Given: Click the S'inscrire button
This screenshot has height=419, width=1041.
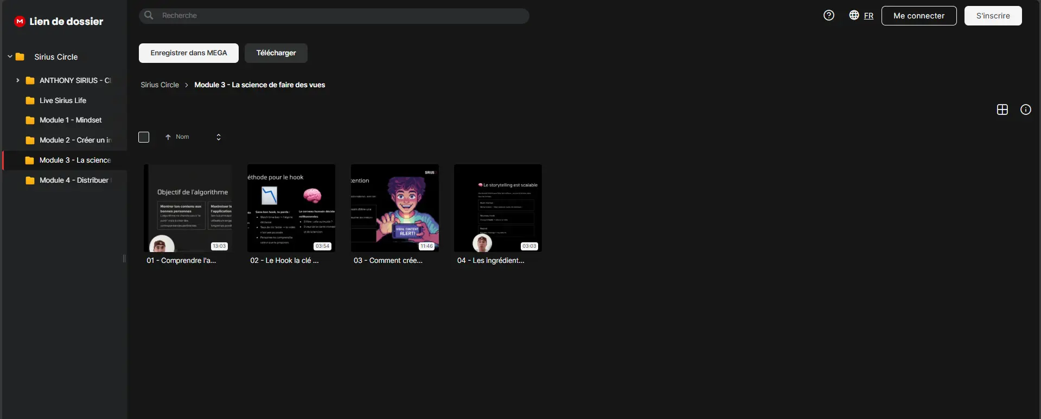Looking at the screenshot, I should point(993,16).
